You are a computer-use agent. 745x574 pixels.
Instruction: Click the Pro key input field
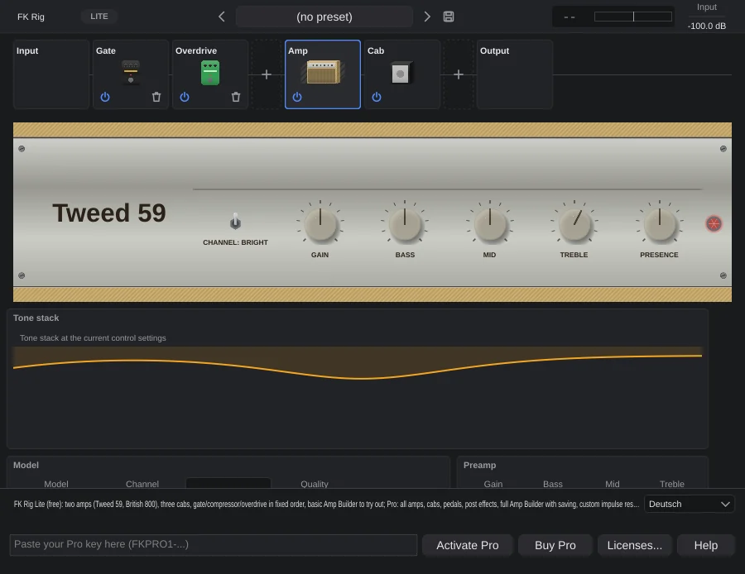(214, 544)
